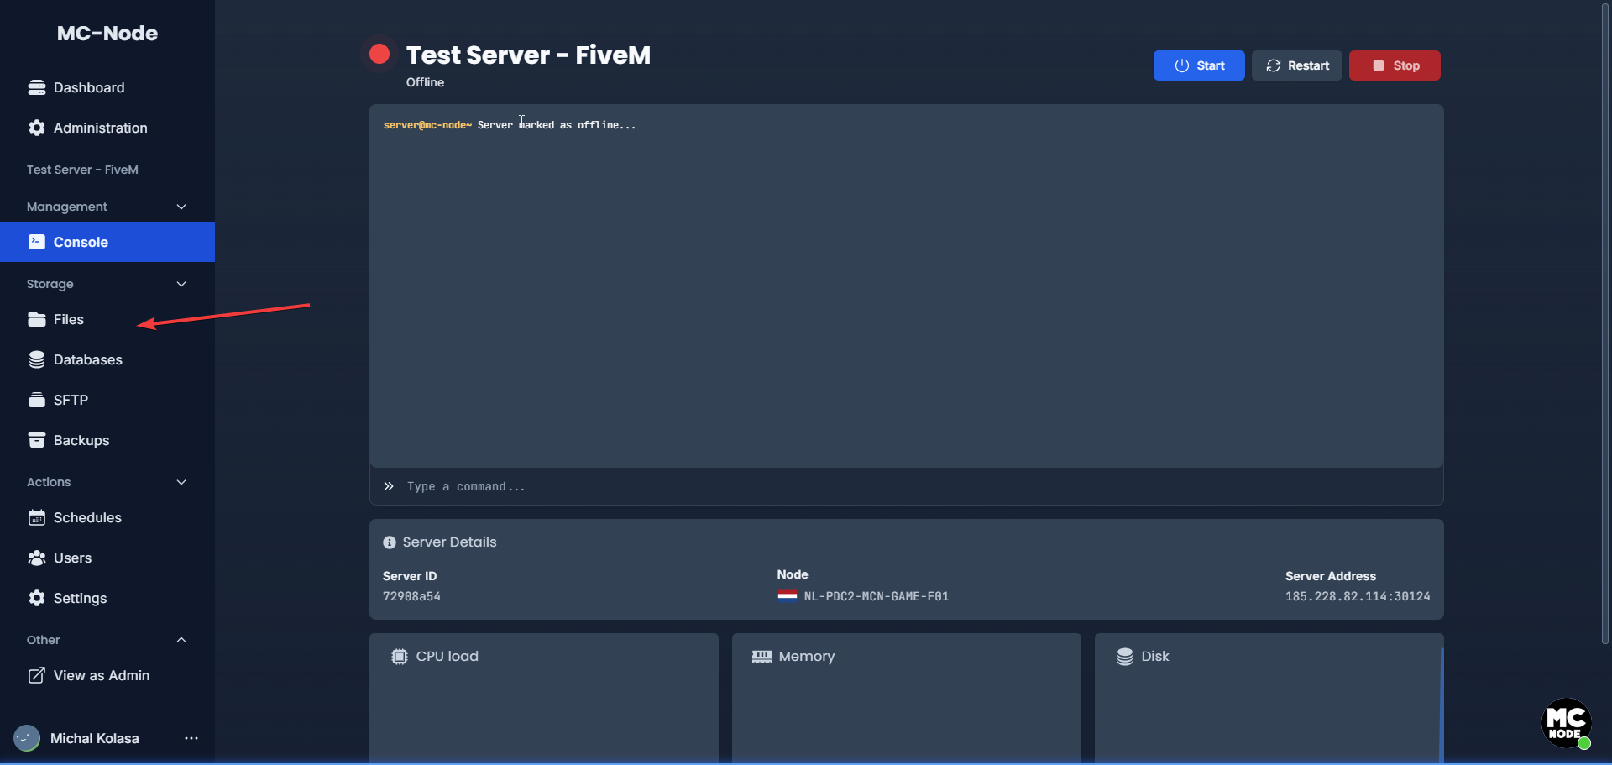Click the Disk storage icon
Screen dimensions: 1612x765
click(x=1125, y=657)
